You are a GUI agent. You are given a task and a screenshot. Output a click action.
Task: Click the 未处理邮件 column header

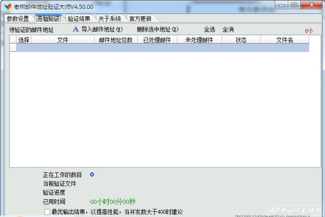[199, 40]
